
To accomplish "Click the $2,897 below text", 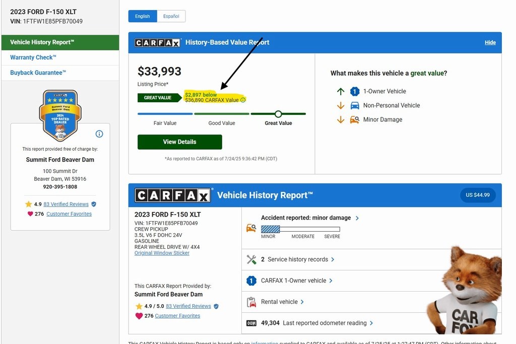I will point(201,95).
